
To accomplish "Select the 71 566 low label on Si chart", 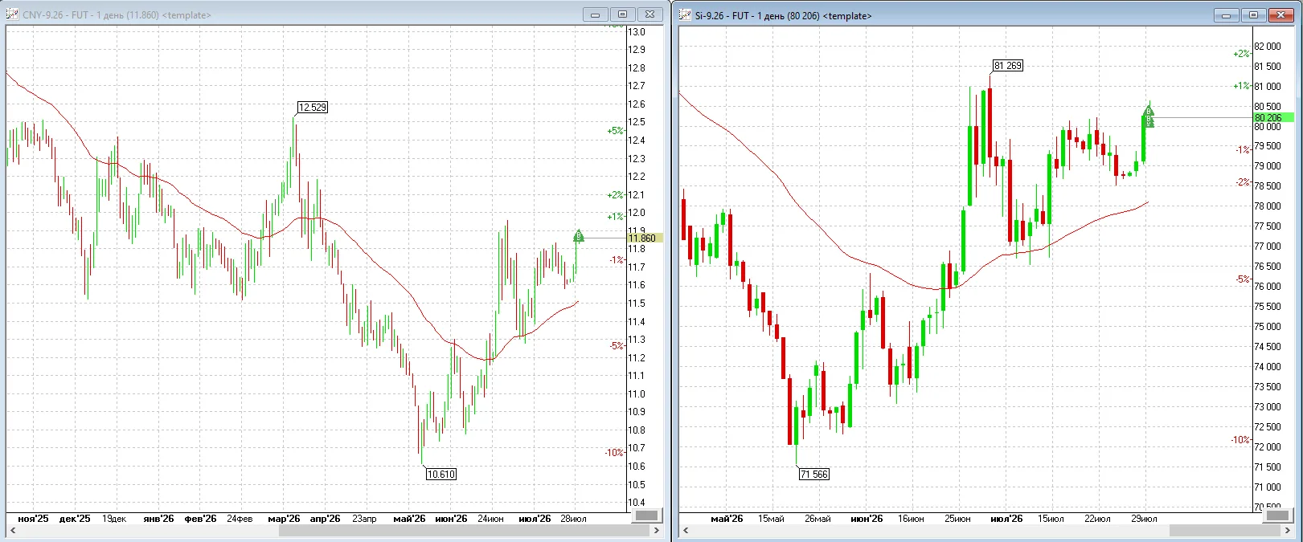I will pyautogui.click(x=814, y=475).
